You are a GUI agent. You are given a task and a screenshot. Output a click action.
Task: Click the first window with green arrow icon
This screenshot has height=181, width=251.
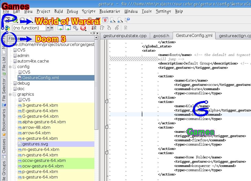[60, 28]
